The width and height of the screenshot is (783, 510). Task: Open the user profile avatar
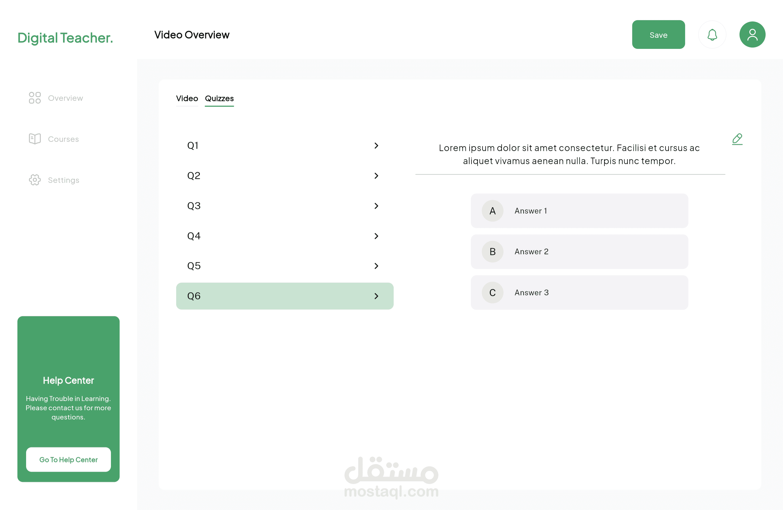(752, 35)
